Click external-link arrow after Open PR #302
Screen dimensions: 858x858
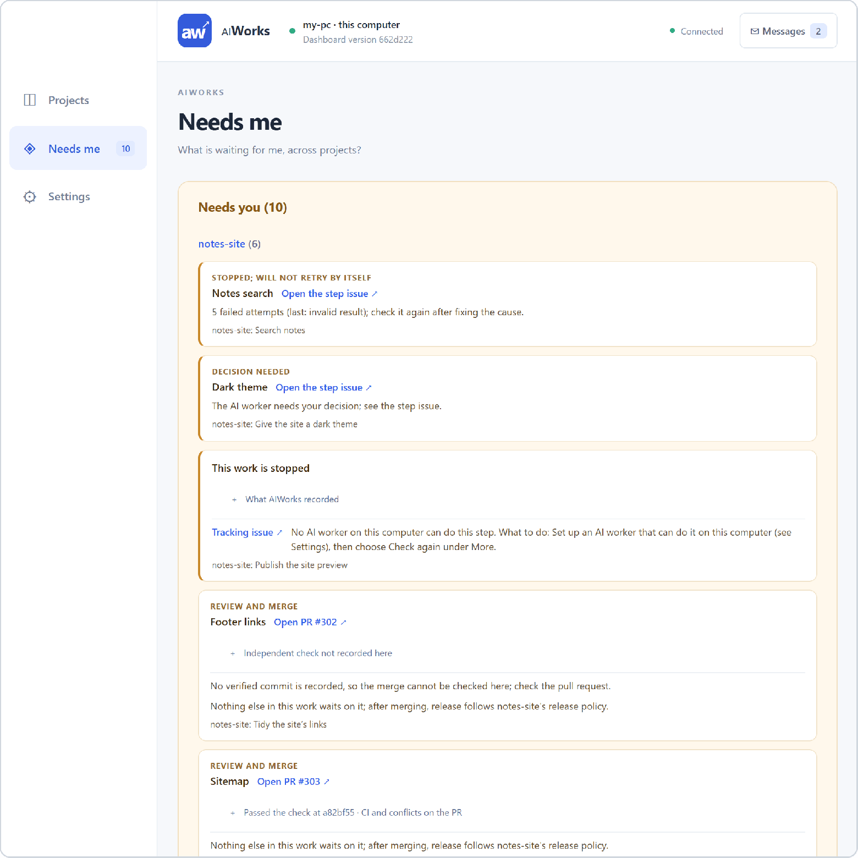tap(343, 623)
